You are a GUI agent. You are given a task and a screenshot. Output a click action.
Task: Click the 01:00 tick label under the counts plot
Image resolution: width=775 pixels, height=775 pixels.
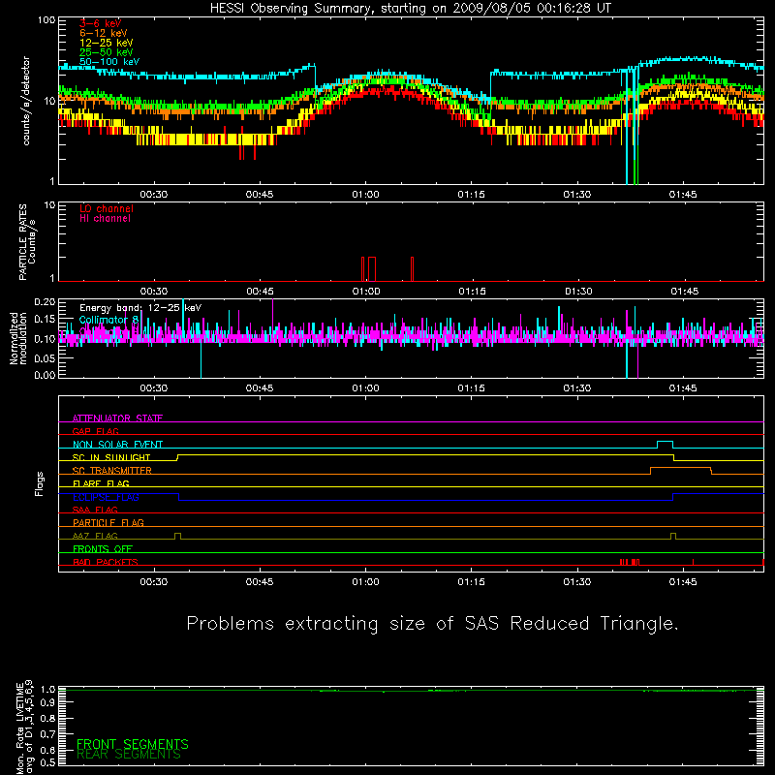click(x=366, y=195)
